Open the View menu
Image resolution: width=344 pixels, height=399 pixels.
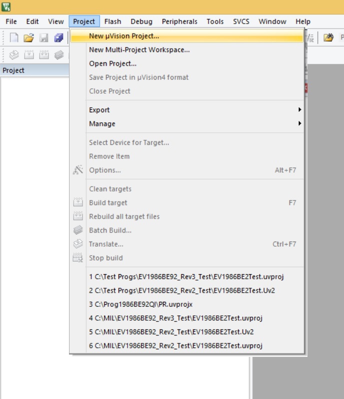point(56,22)
